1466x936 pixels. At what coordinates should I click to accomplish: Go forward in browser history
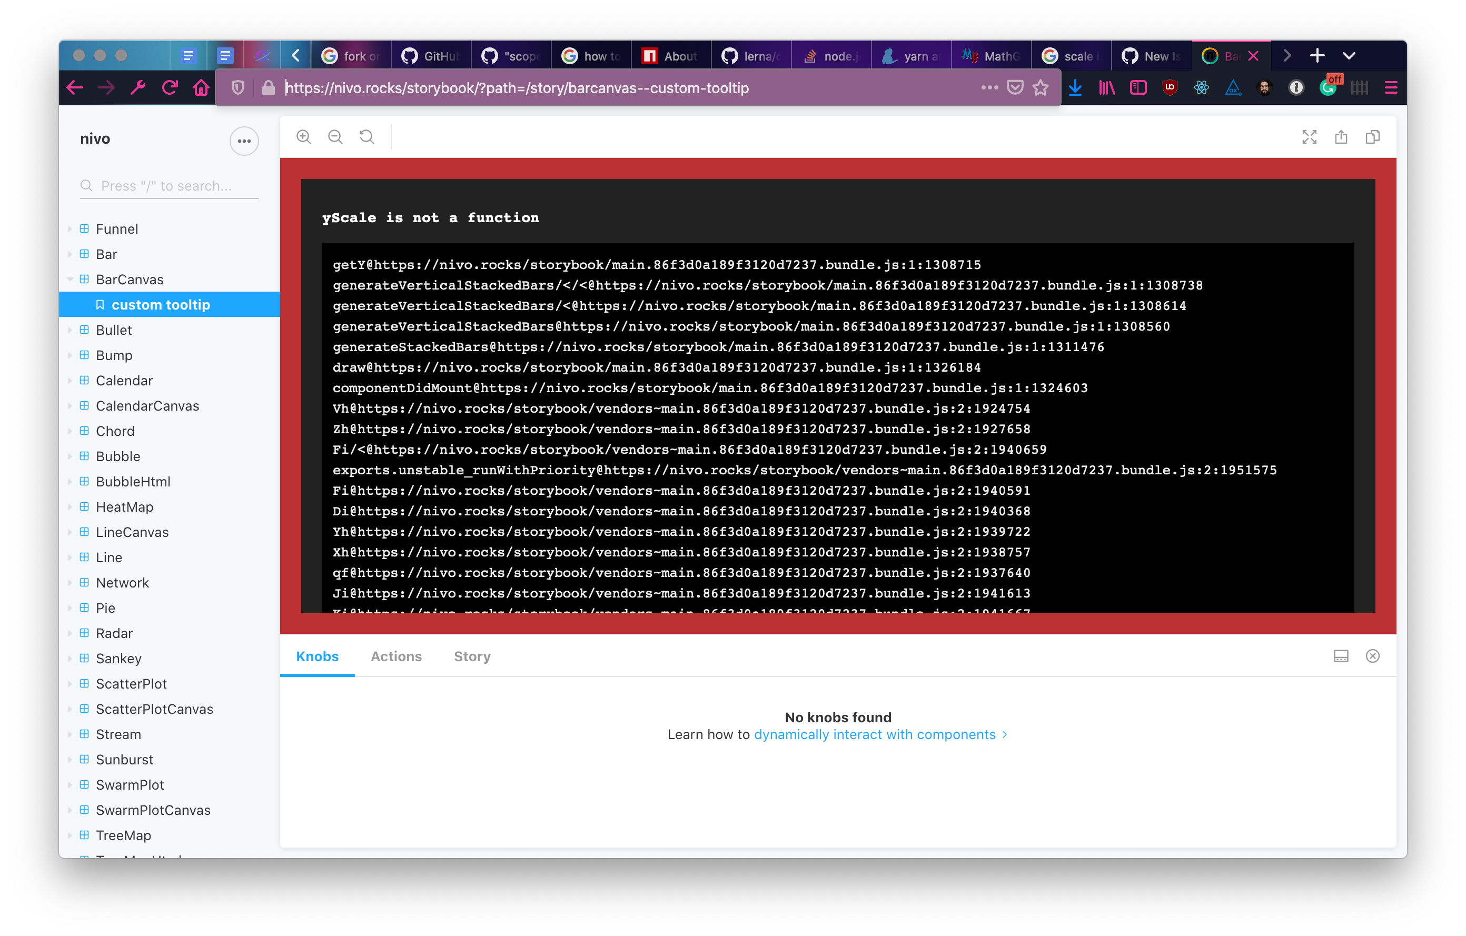tap(106, 87)
